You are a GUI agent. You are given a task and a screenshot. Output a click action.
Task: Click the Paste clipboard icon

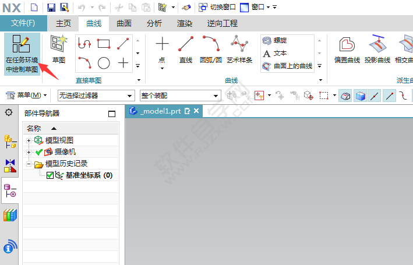(x=146, y=8)
